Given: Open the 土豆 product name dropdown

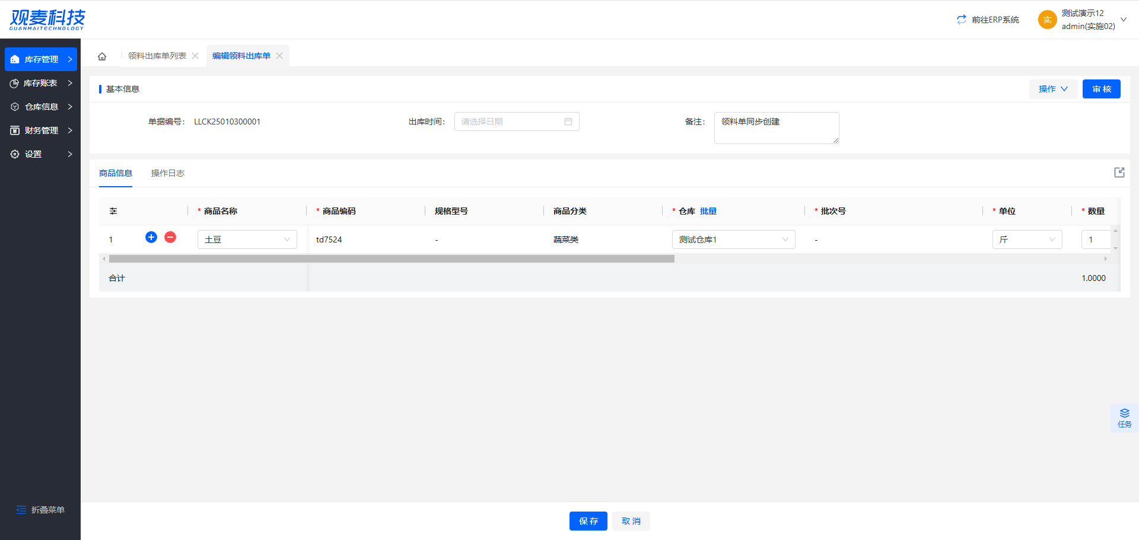Looking at the screenshot, I should click(247, 239).
